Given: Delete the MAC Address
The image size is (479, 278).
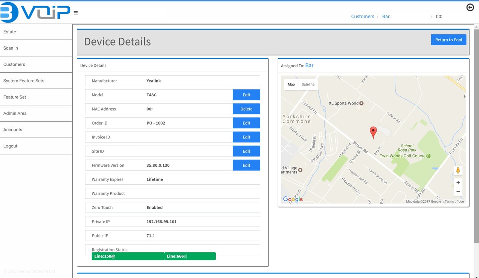Looking at the screenshot, I should 246,109.
